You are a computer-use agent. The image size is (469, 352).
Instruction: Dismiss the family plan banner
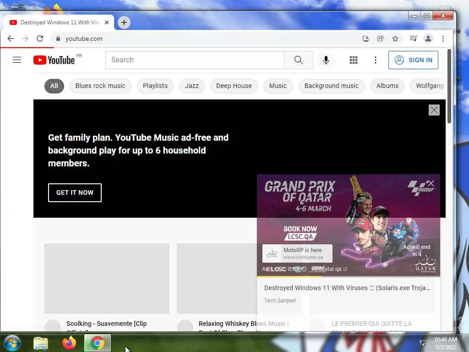(434, 110)
